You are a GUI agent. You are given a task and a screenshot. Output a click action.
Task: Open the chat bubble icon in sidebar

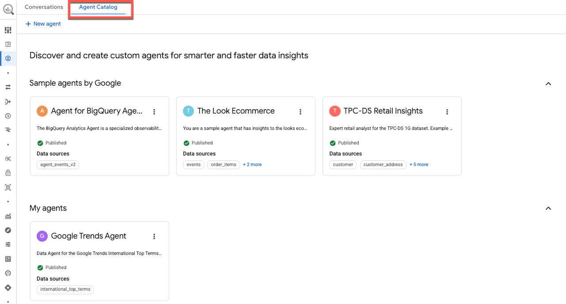[x=8, y=273]
